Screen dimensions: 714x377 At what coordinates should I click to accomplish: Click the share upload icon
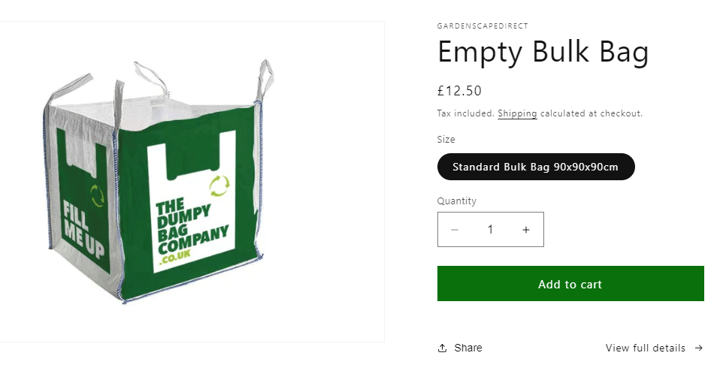point(442,348)
